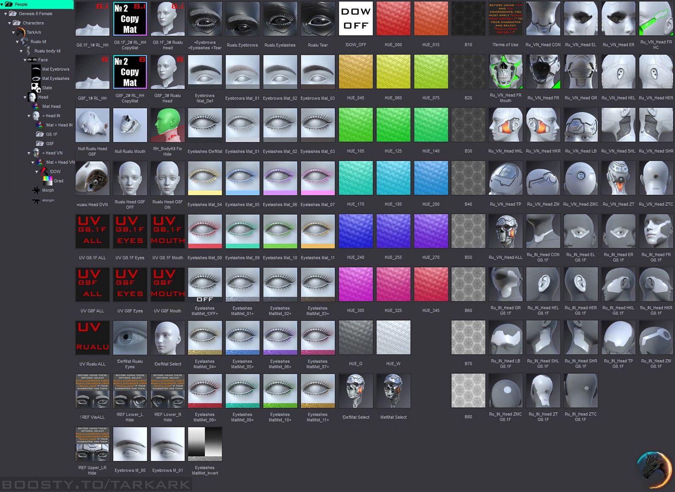Viewport: 675px width, 492px height.
Task: Collapse the Genesis 8 Female tree node
Action: [6, 14]
